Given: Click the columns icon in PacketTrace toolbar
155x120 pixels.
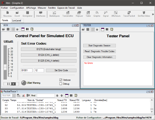Looking at the screenshot, I should [x=28, y=95].
